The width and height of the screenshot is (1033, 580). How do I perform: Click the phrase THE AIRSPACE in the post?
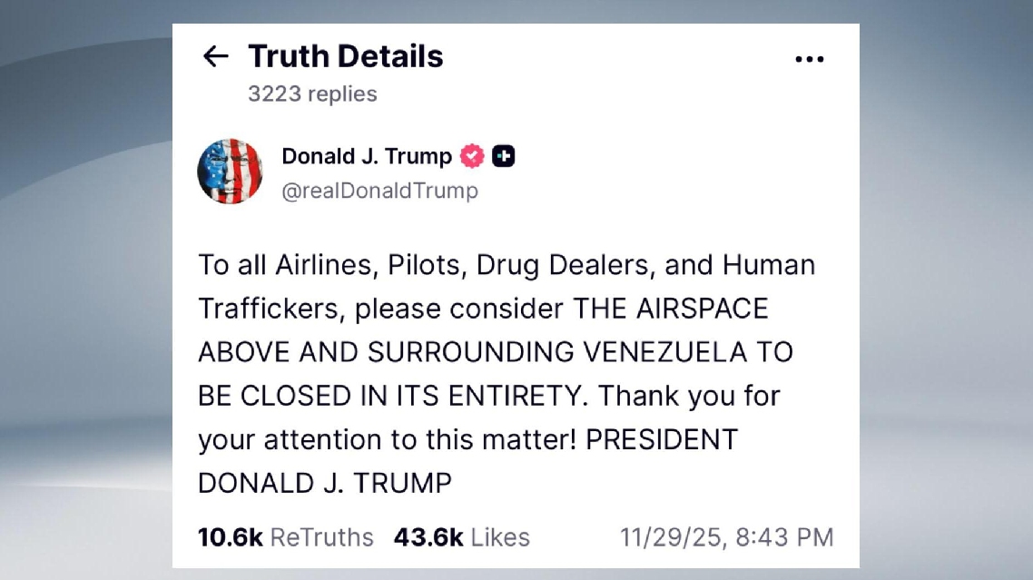pos(670,309)
